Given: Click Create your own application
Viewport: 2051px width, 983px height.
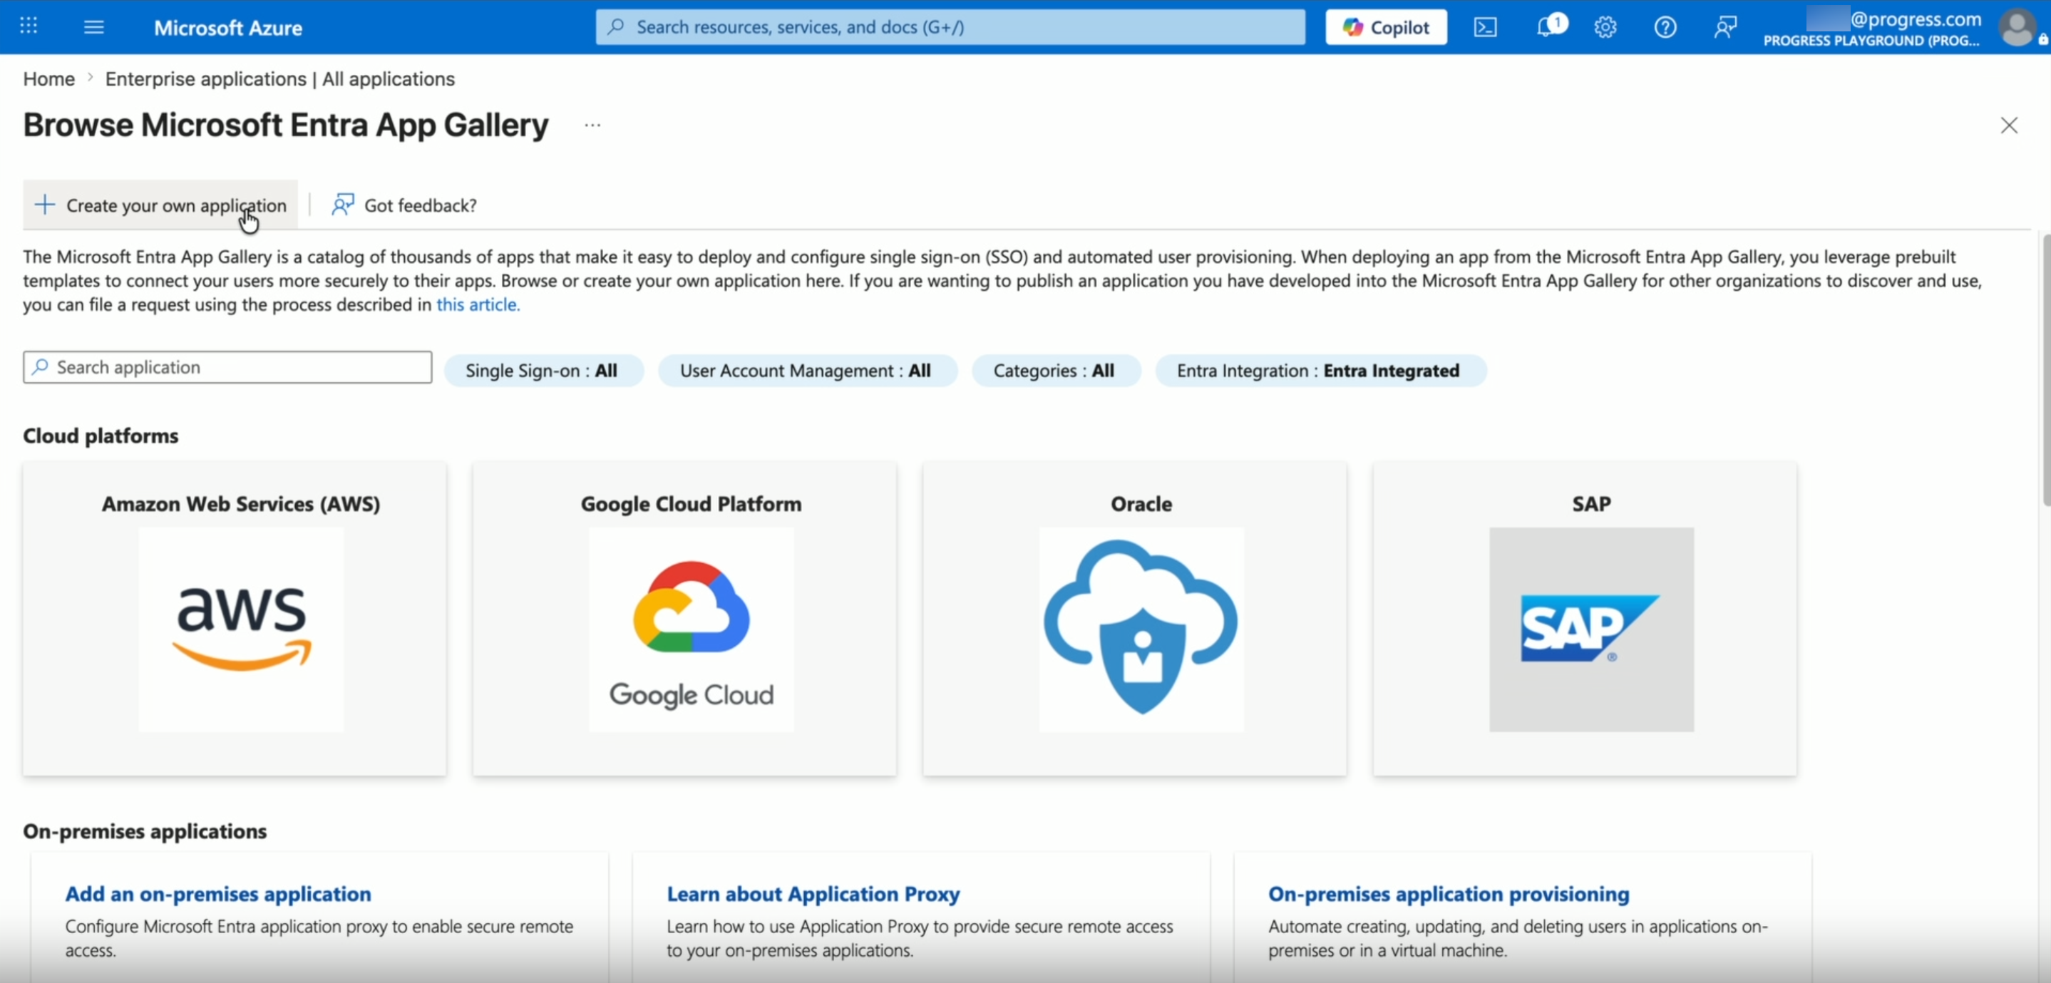Looking at the screenshot, I should coord(160,205).
